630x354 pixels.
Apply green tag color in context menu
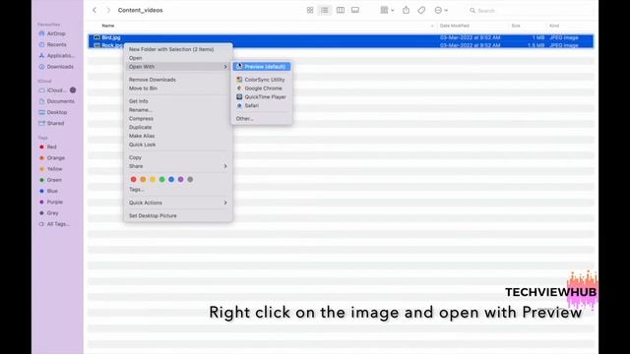click(161, 179)
